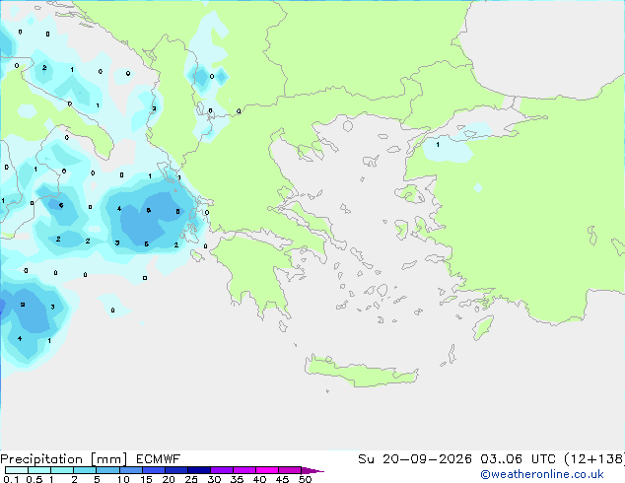The height and width of the screenshot is (483, 625).
Task: Click the Black Sea area on the map
Action: coord(546,45)
